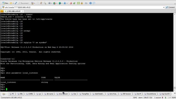176x99 pixels.
Task: Click the terminal vertical scrollbar
Action: pos(175,52)
